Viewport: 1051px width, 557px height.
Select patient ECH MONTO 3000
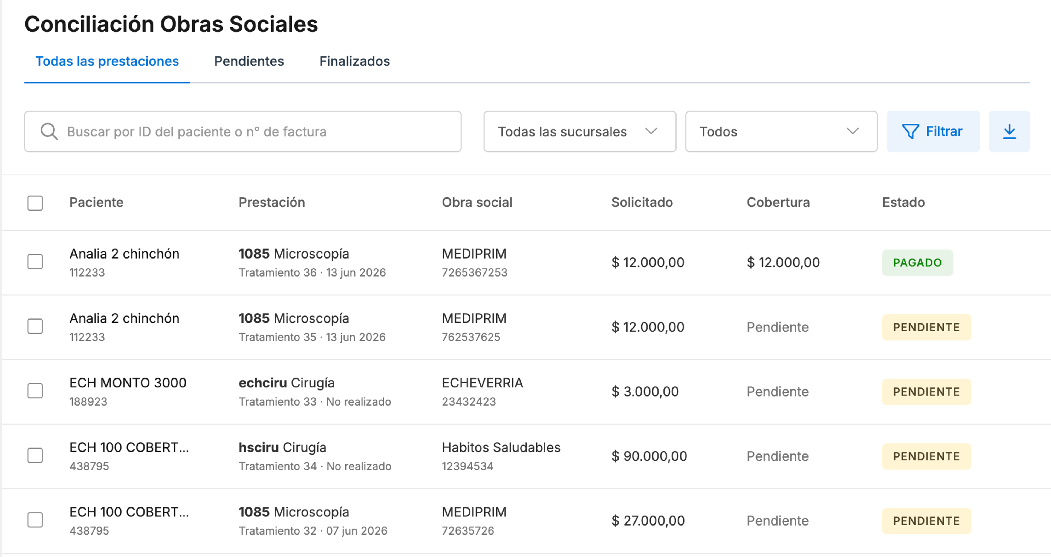(128, 383)
